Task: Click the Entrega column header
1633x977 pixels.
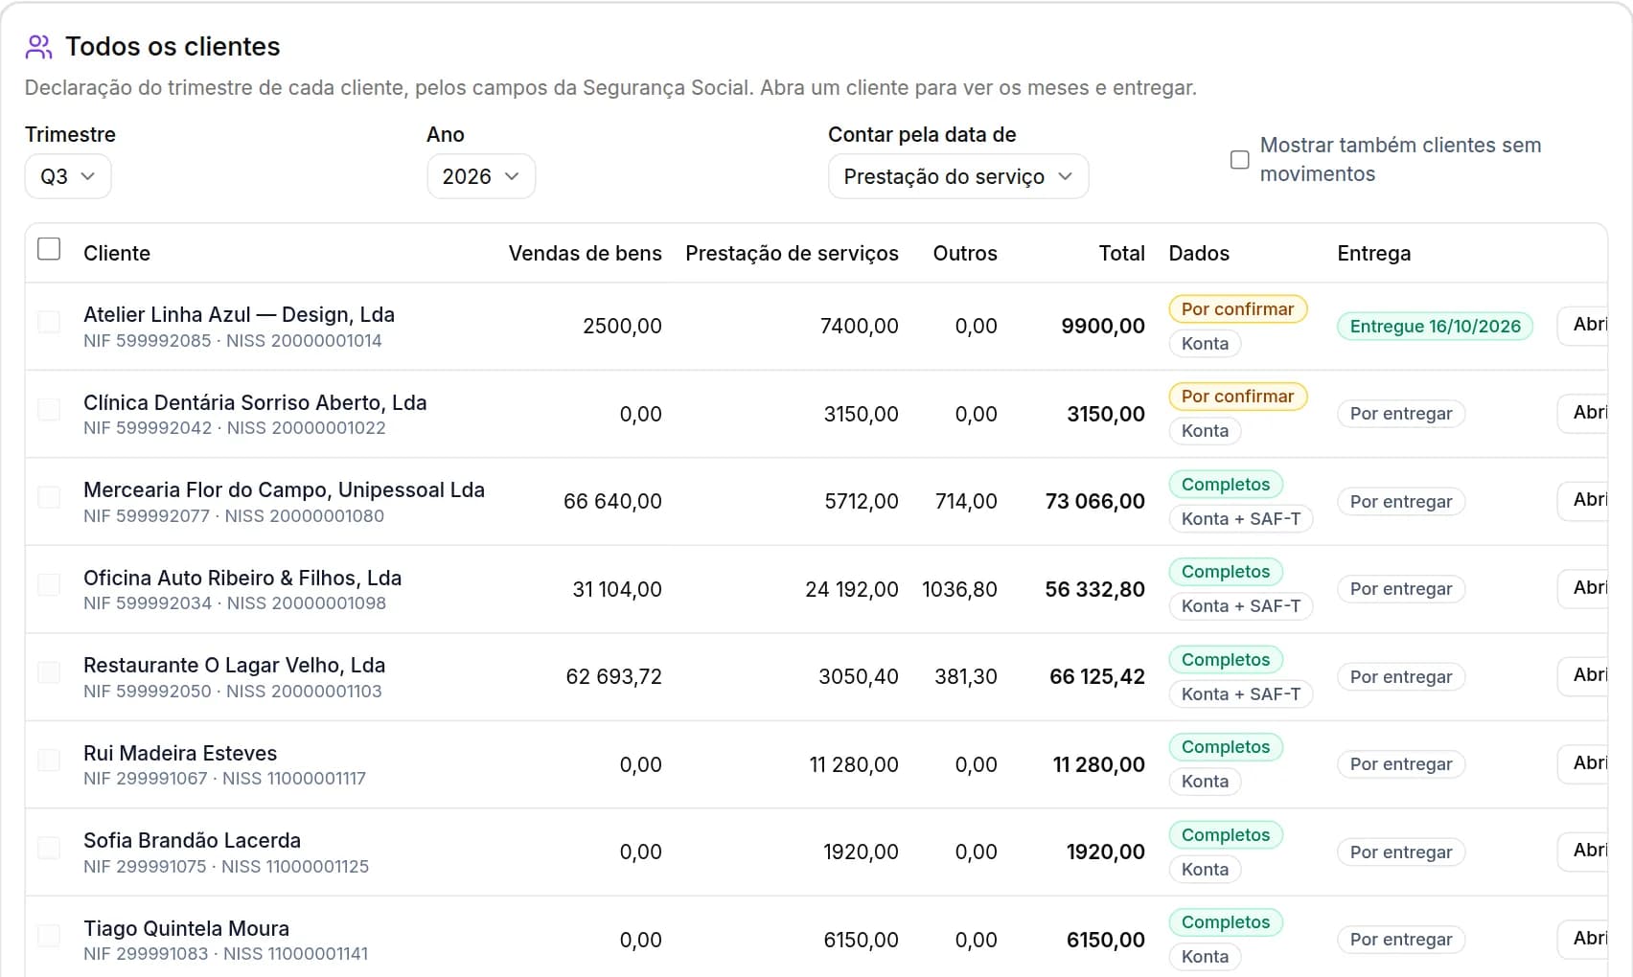Action: point(1373,254)
